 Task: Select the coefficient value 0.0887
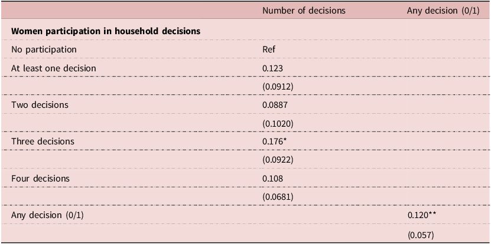(275, 104)
